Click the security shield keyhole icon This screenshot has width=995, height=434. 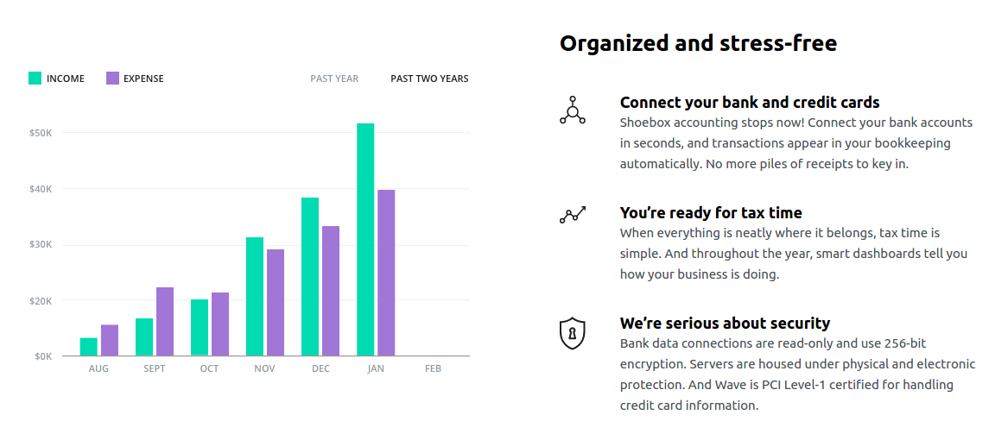click(x=573, y=333)
